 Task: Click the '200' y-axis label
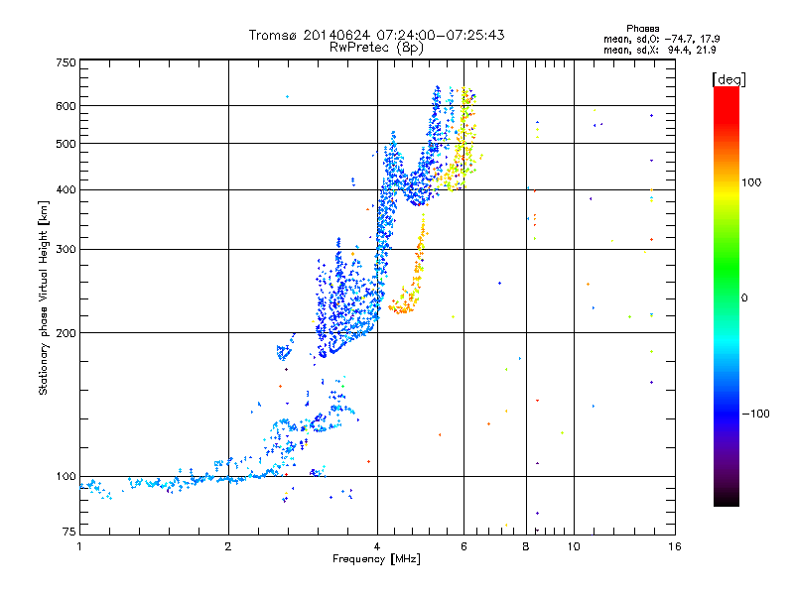point(66,333)
